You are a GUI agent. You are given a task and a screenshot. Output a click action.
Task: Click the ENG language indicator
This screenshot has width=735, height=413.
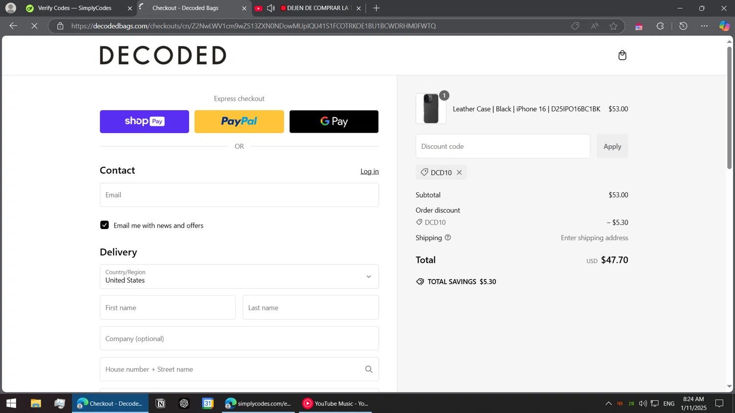pyautogui.click(x=669, y=404)
